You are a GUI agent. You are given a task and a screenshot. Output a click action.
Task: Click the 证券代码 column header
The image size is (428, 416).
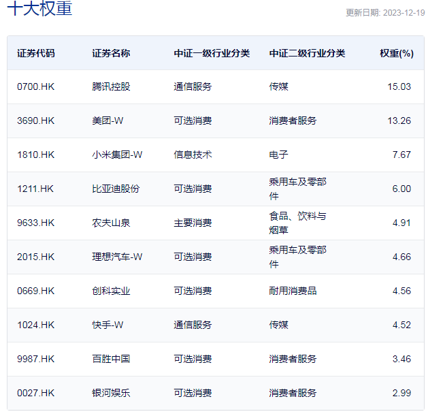click(36, 53)
